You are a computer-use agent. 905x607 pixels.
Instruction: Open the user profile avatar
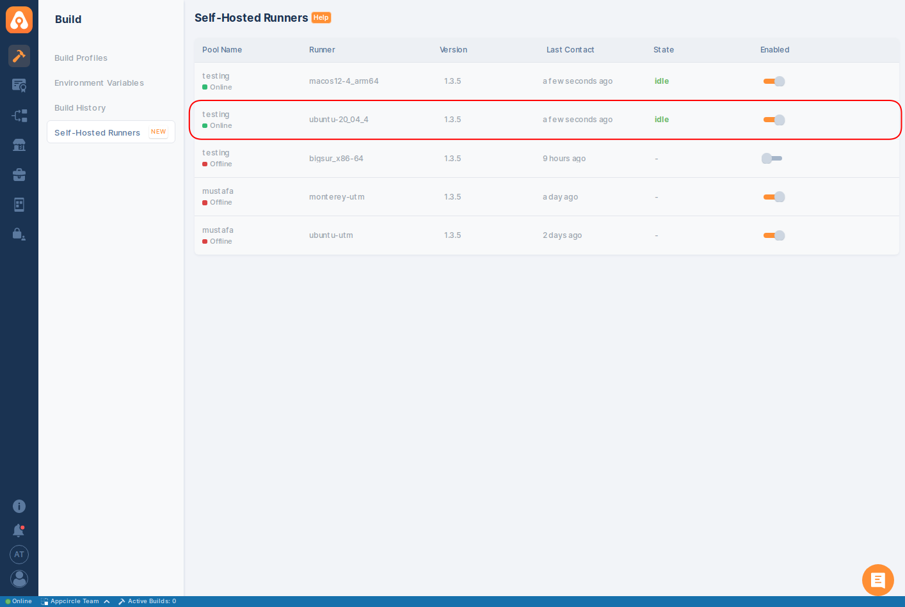pos(19,579)
